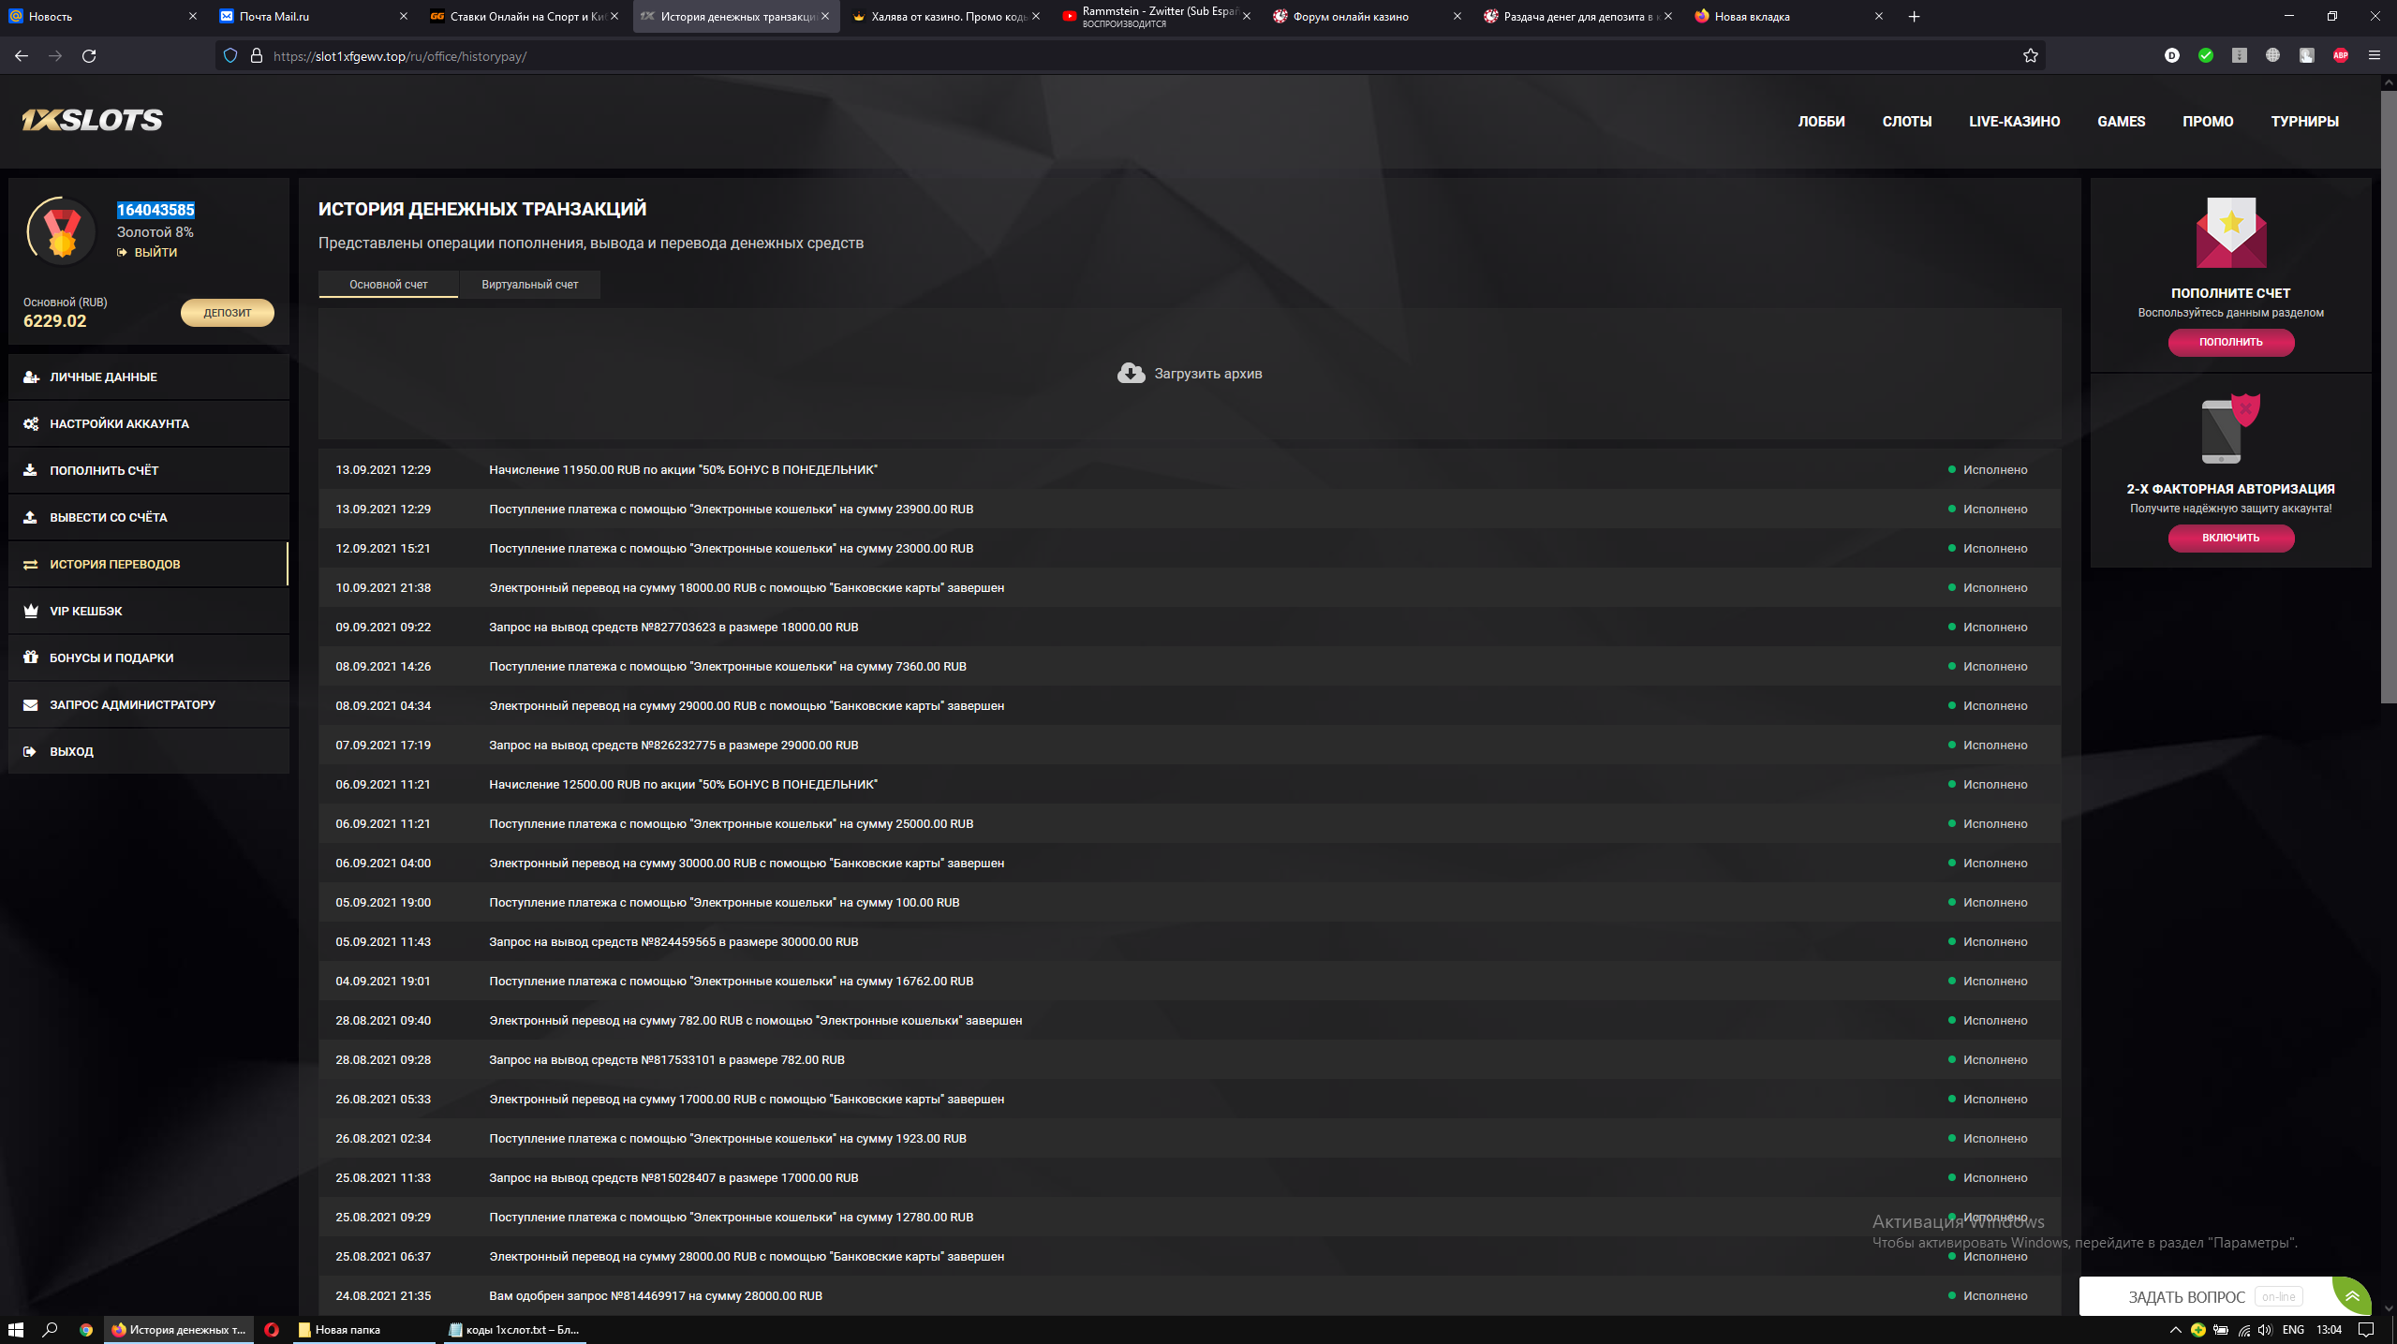Screen dimensions: 2397x1344
Task: Open the AdBlock Plus extension icon
Action: pyautogui.click(x=2340, y=56)
